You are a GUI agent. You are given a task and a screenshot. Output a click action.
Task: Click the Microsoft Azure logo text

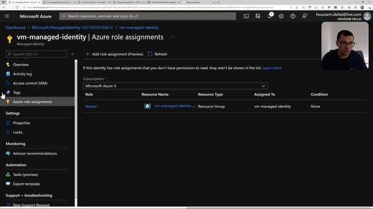[36, 16]
